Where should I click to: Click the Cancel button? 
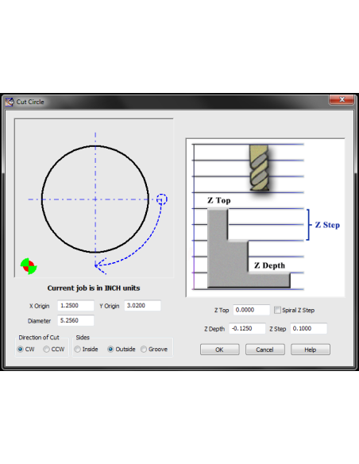(265, 350)
